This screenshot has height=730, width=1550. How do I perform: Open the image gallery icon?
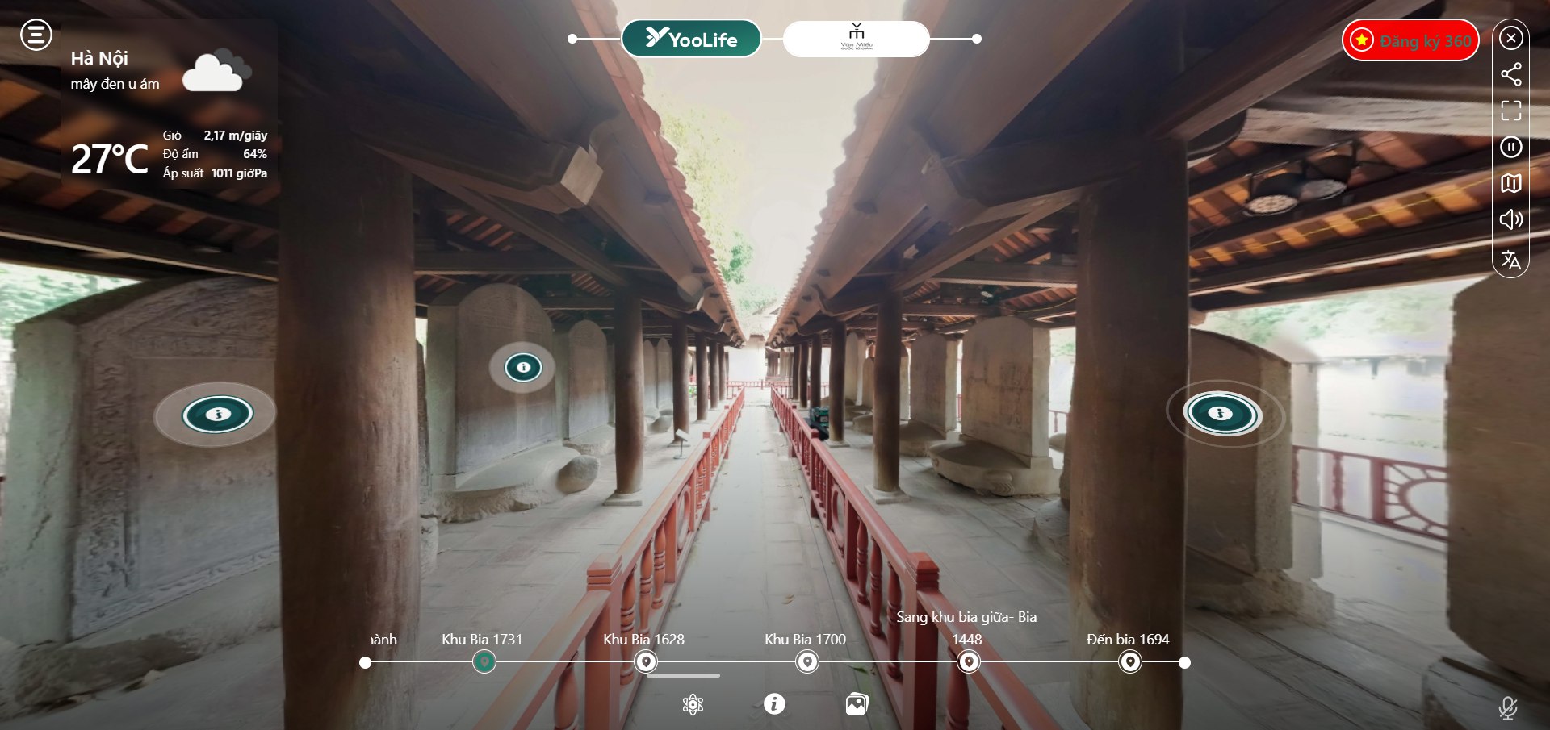pos(857,704)
